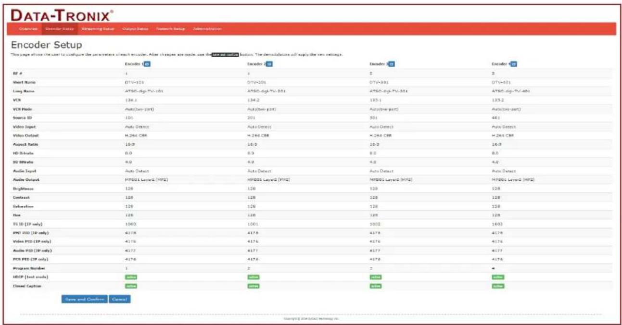
Task: Click the Saturation row label
Action: 22,207
